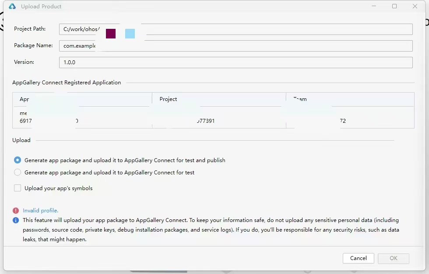Click the Package Name input field
The image size is (429, 274).
236,46
